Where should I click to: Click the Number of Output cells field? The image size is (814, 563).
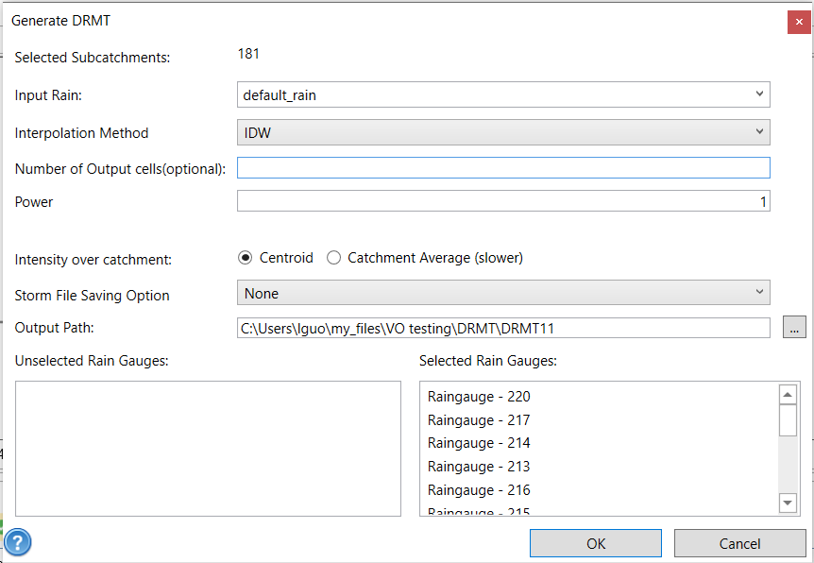point(503,168)
